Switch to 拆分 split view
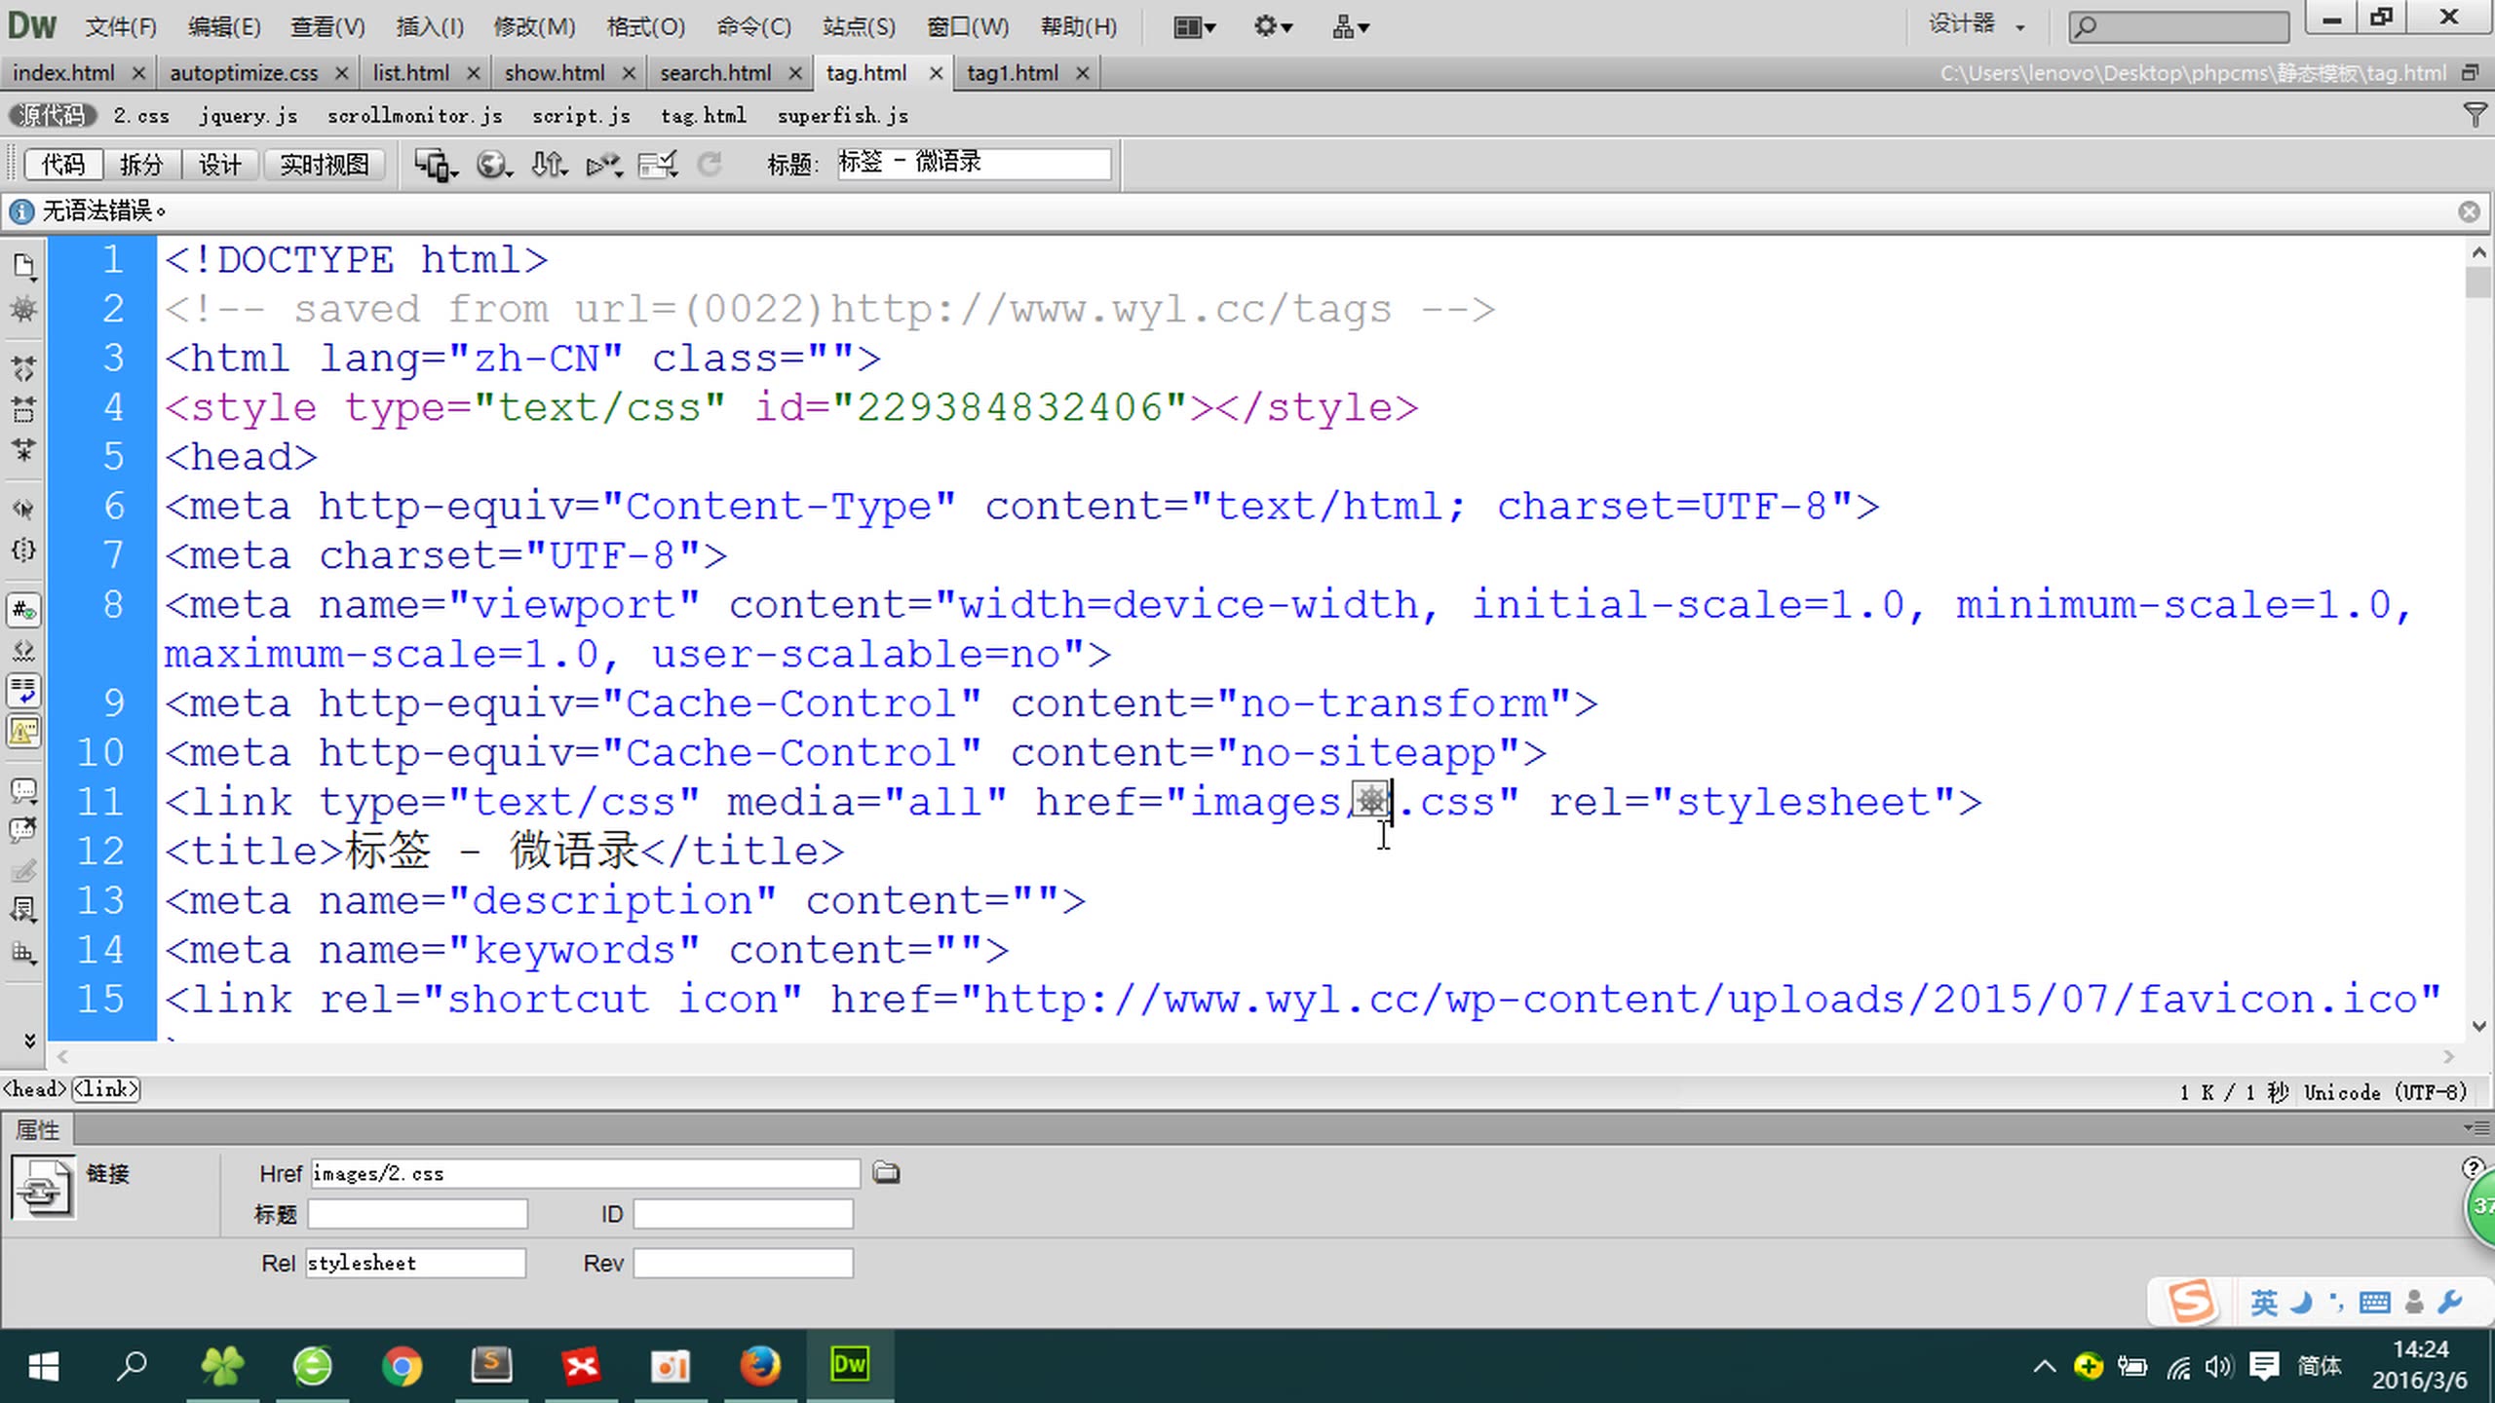Image resolution: width=2495 pixels, height=1403 pixels. coord(141,165)
